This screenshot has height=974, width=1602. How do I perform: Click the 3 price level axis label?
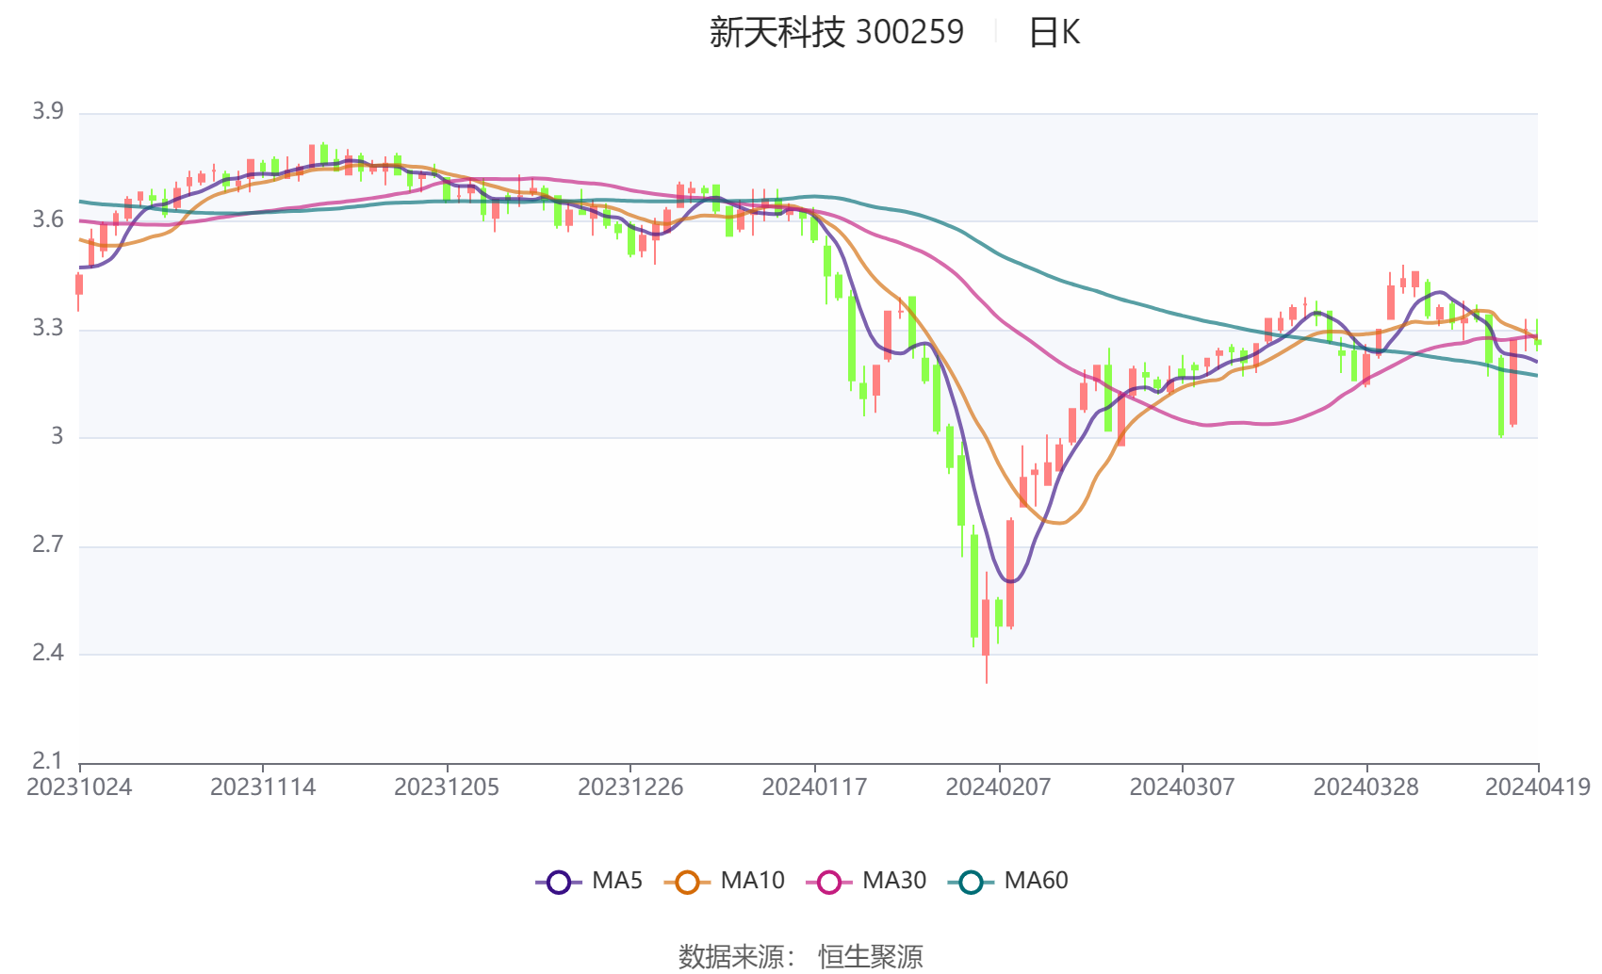(x=57, y=436)
